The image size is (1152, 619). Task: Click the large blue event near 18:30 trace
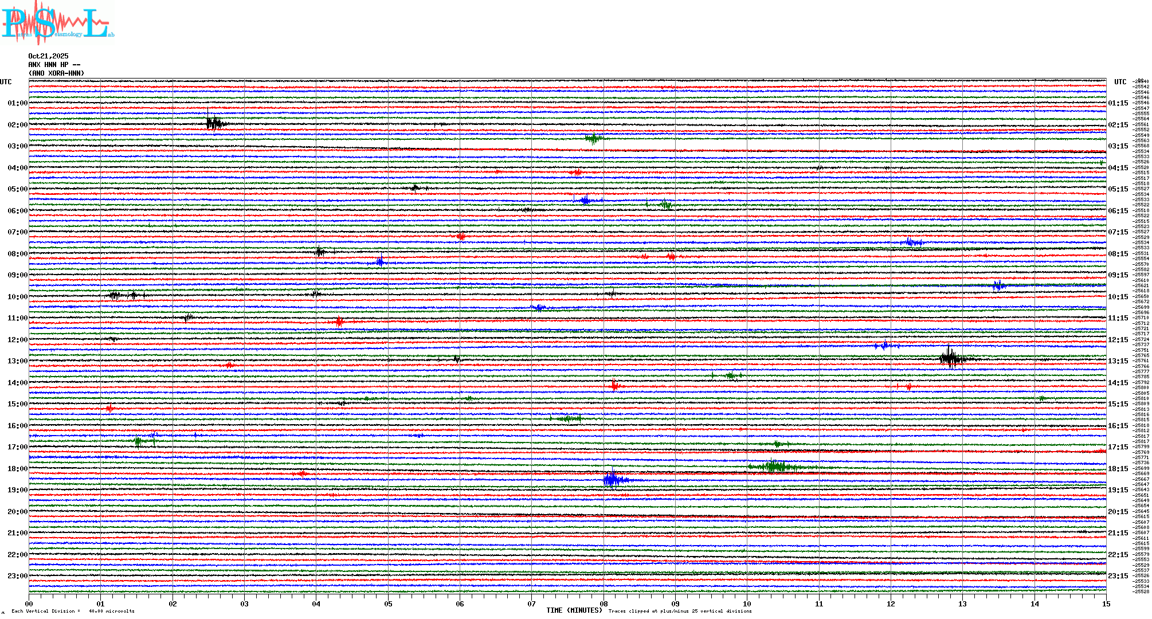613,479
